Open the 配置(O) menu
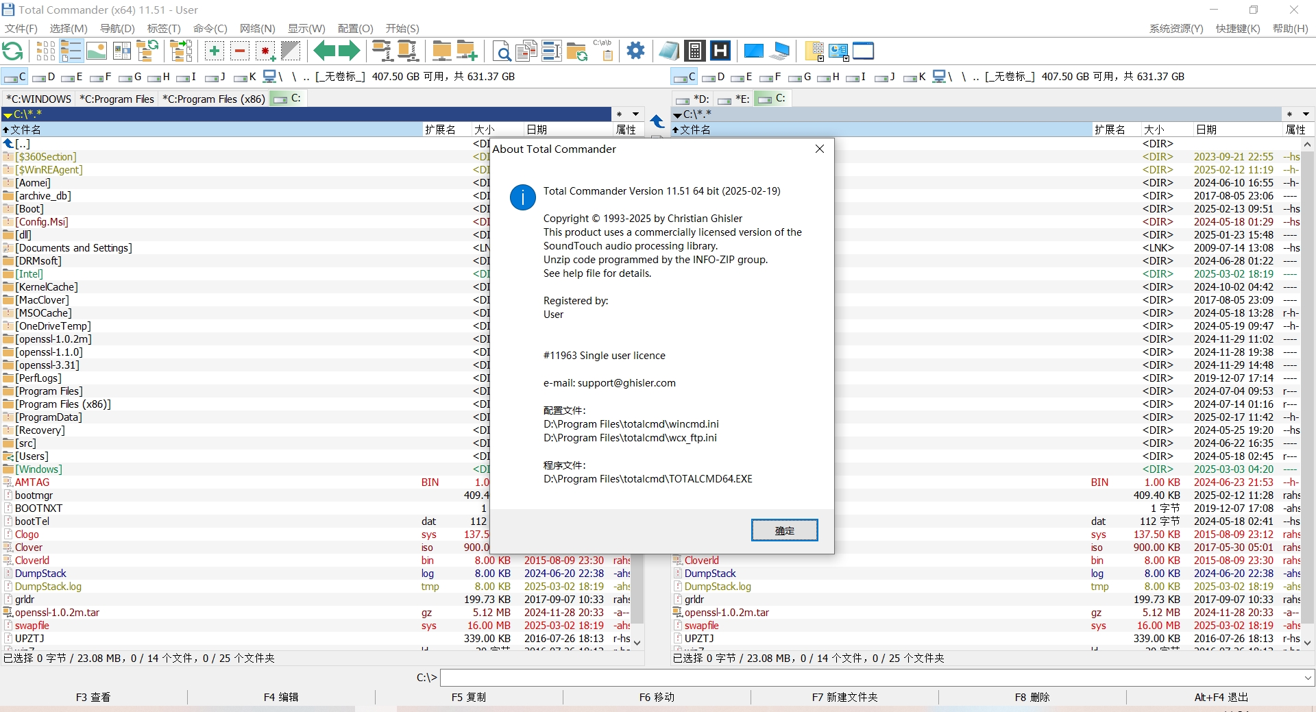The height and width of the screenshot is (712, 1316). point(355,28)
